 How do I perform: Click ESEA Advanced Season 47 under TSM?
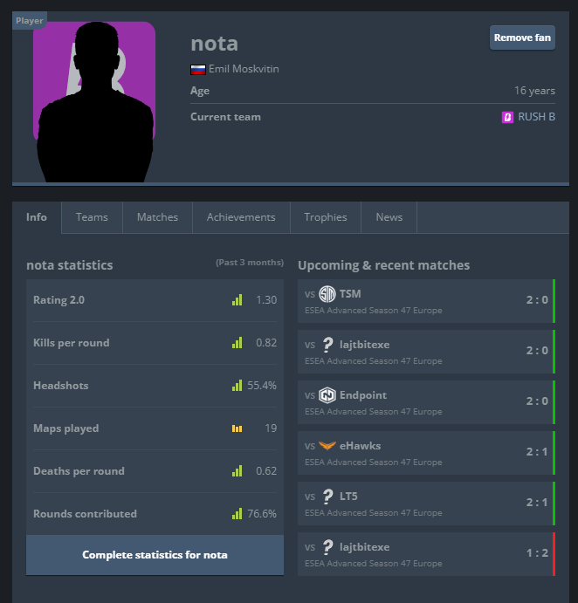pos(374,311)
